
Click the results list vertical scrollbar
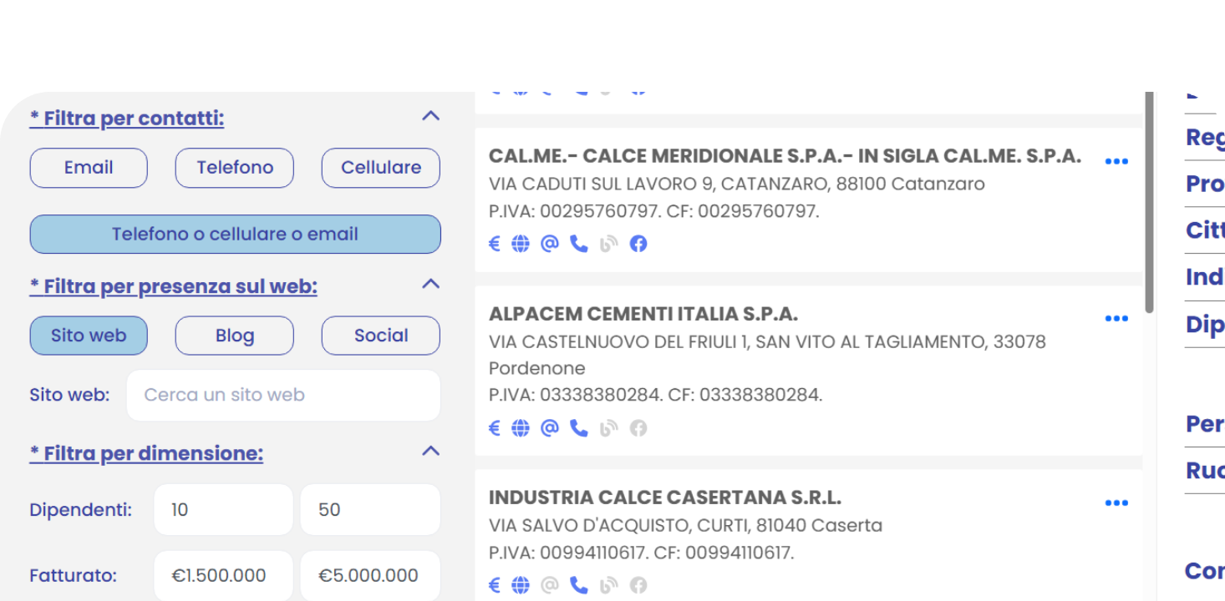tap(1149, 203)
